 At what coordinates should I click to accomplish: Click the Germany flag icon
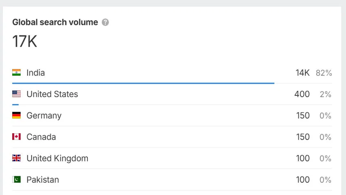16,116
